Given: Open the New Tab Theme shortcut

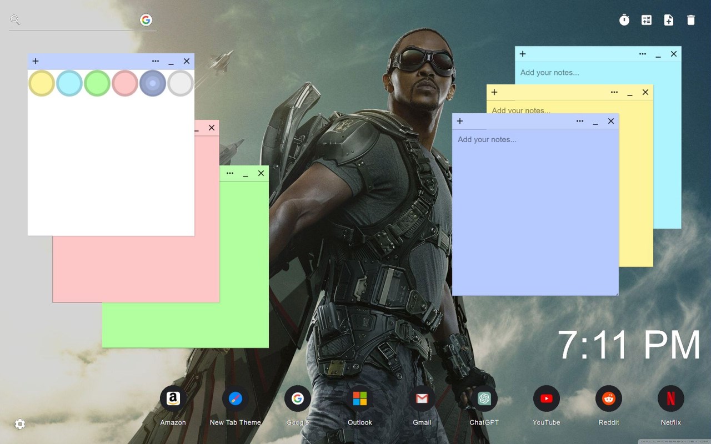Looking at the screenshot, I should point(236,398).
